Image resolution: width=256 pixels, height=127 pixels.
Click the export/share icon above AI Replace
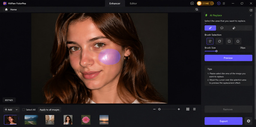click(251, 10)
